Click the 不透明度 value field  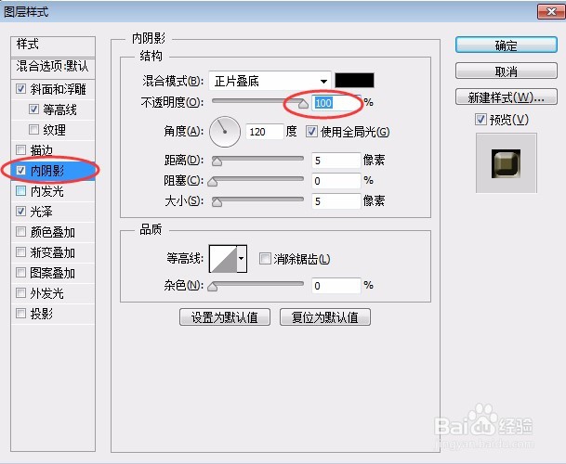pyautogui.click(x=336, y=103)
